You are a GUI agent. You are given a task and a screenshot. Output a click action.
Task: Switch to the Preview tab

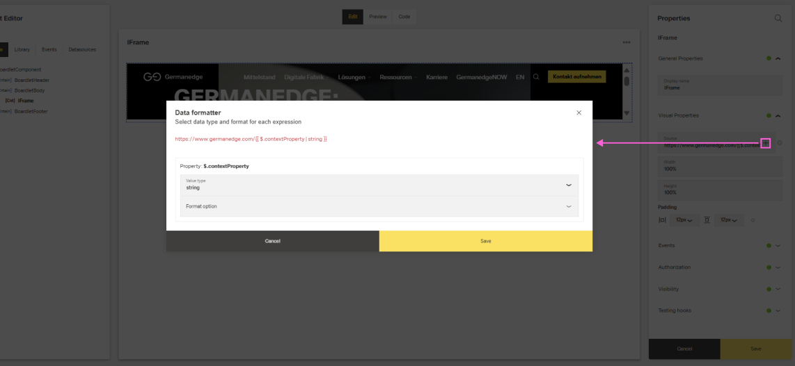click(378, 17)
